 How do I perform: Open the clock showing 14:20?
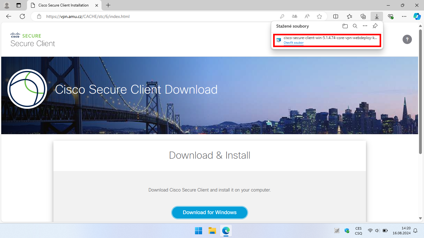click(x=401, y=231)
